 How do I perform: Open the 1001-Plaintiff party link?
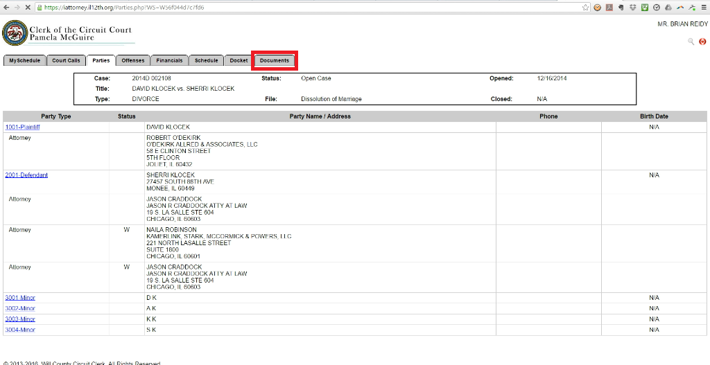coord(22,127)
